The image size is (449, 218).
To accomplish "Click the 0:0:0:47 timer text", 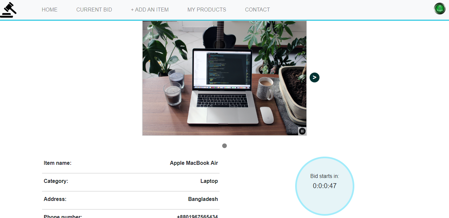I will [325, 186].
